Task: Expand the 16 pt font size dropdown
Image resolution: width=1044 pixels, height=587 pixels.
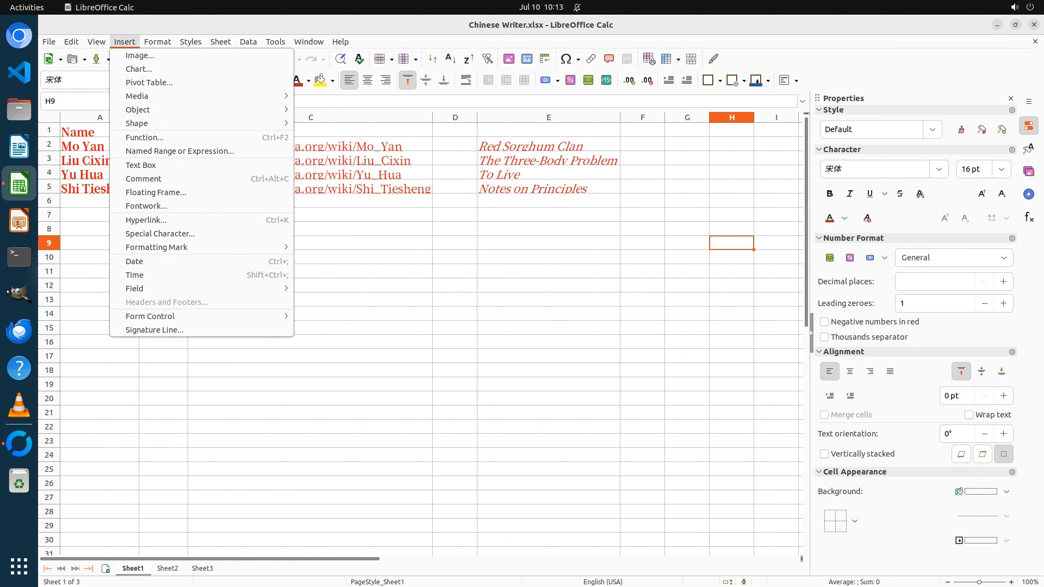Action: [x=1002, y=169]
